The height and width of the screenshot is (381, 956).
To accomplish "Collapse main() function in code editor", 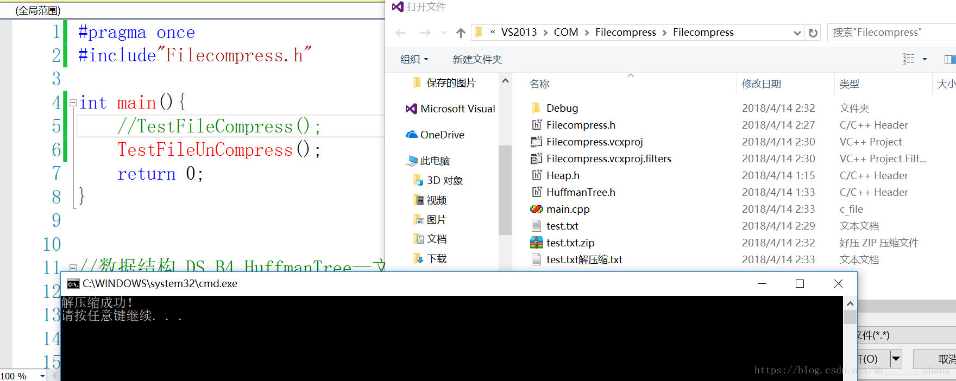I will pos(73,103).
